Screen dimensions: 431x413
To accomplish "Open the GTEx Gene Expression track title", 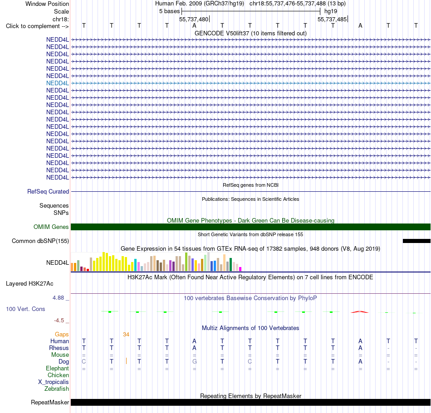I will (x=250, y=249).
